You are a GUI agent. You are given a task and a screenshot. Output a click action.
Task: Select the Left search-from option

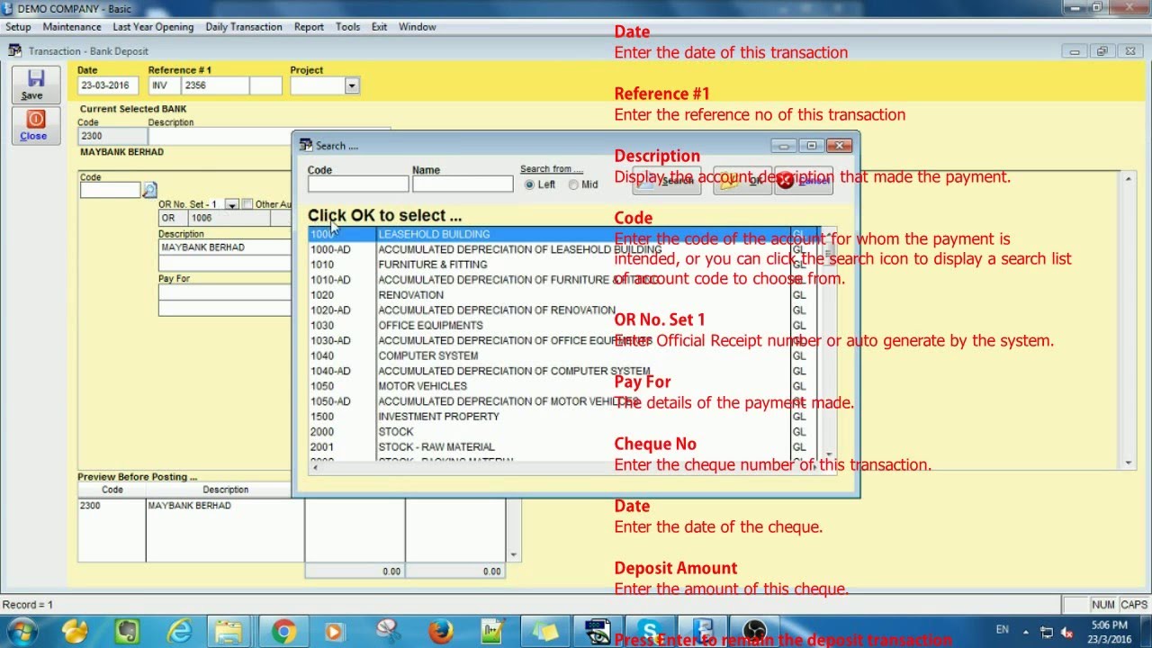(x=529, y=184)
